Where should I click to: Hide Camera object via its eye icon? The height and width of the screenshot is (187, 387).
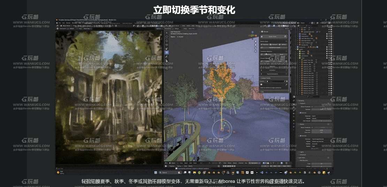coord(329,34)
